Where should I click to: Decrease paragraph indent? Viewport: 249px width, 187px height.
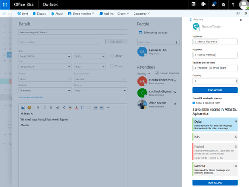tap(95, 108)
